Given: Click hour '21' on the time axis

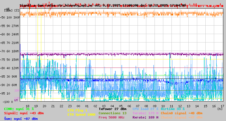Looking at the screenshot, I should click(x=53, y=106).
